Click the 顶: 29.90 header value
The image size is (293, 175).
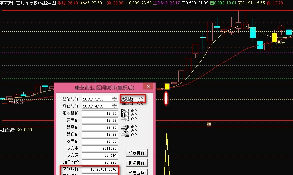coord(115,3)
